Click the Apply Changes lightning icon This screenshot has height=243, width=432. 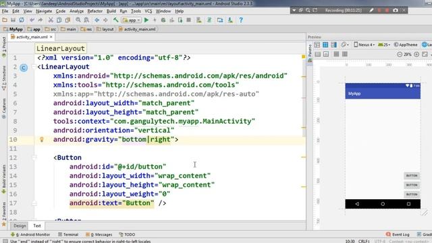[155, 20]
